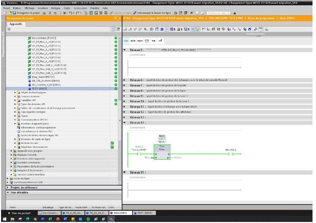
Task: Insert a normally closed contact
Action: coord(132,41)
